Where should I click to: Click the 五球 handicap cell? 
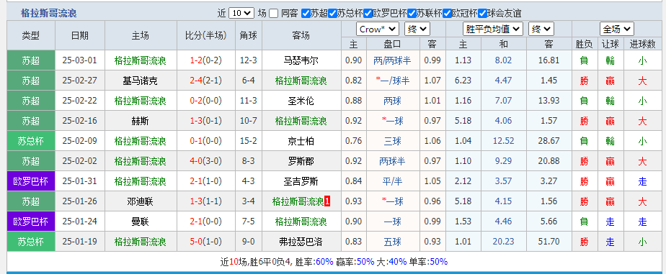click(x=392, y=242)
